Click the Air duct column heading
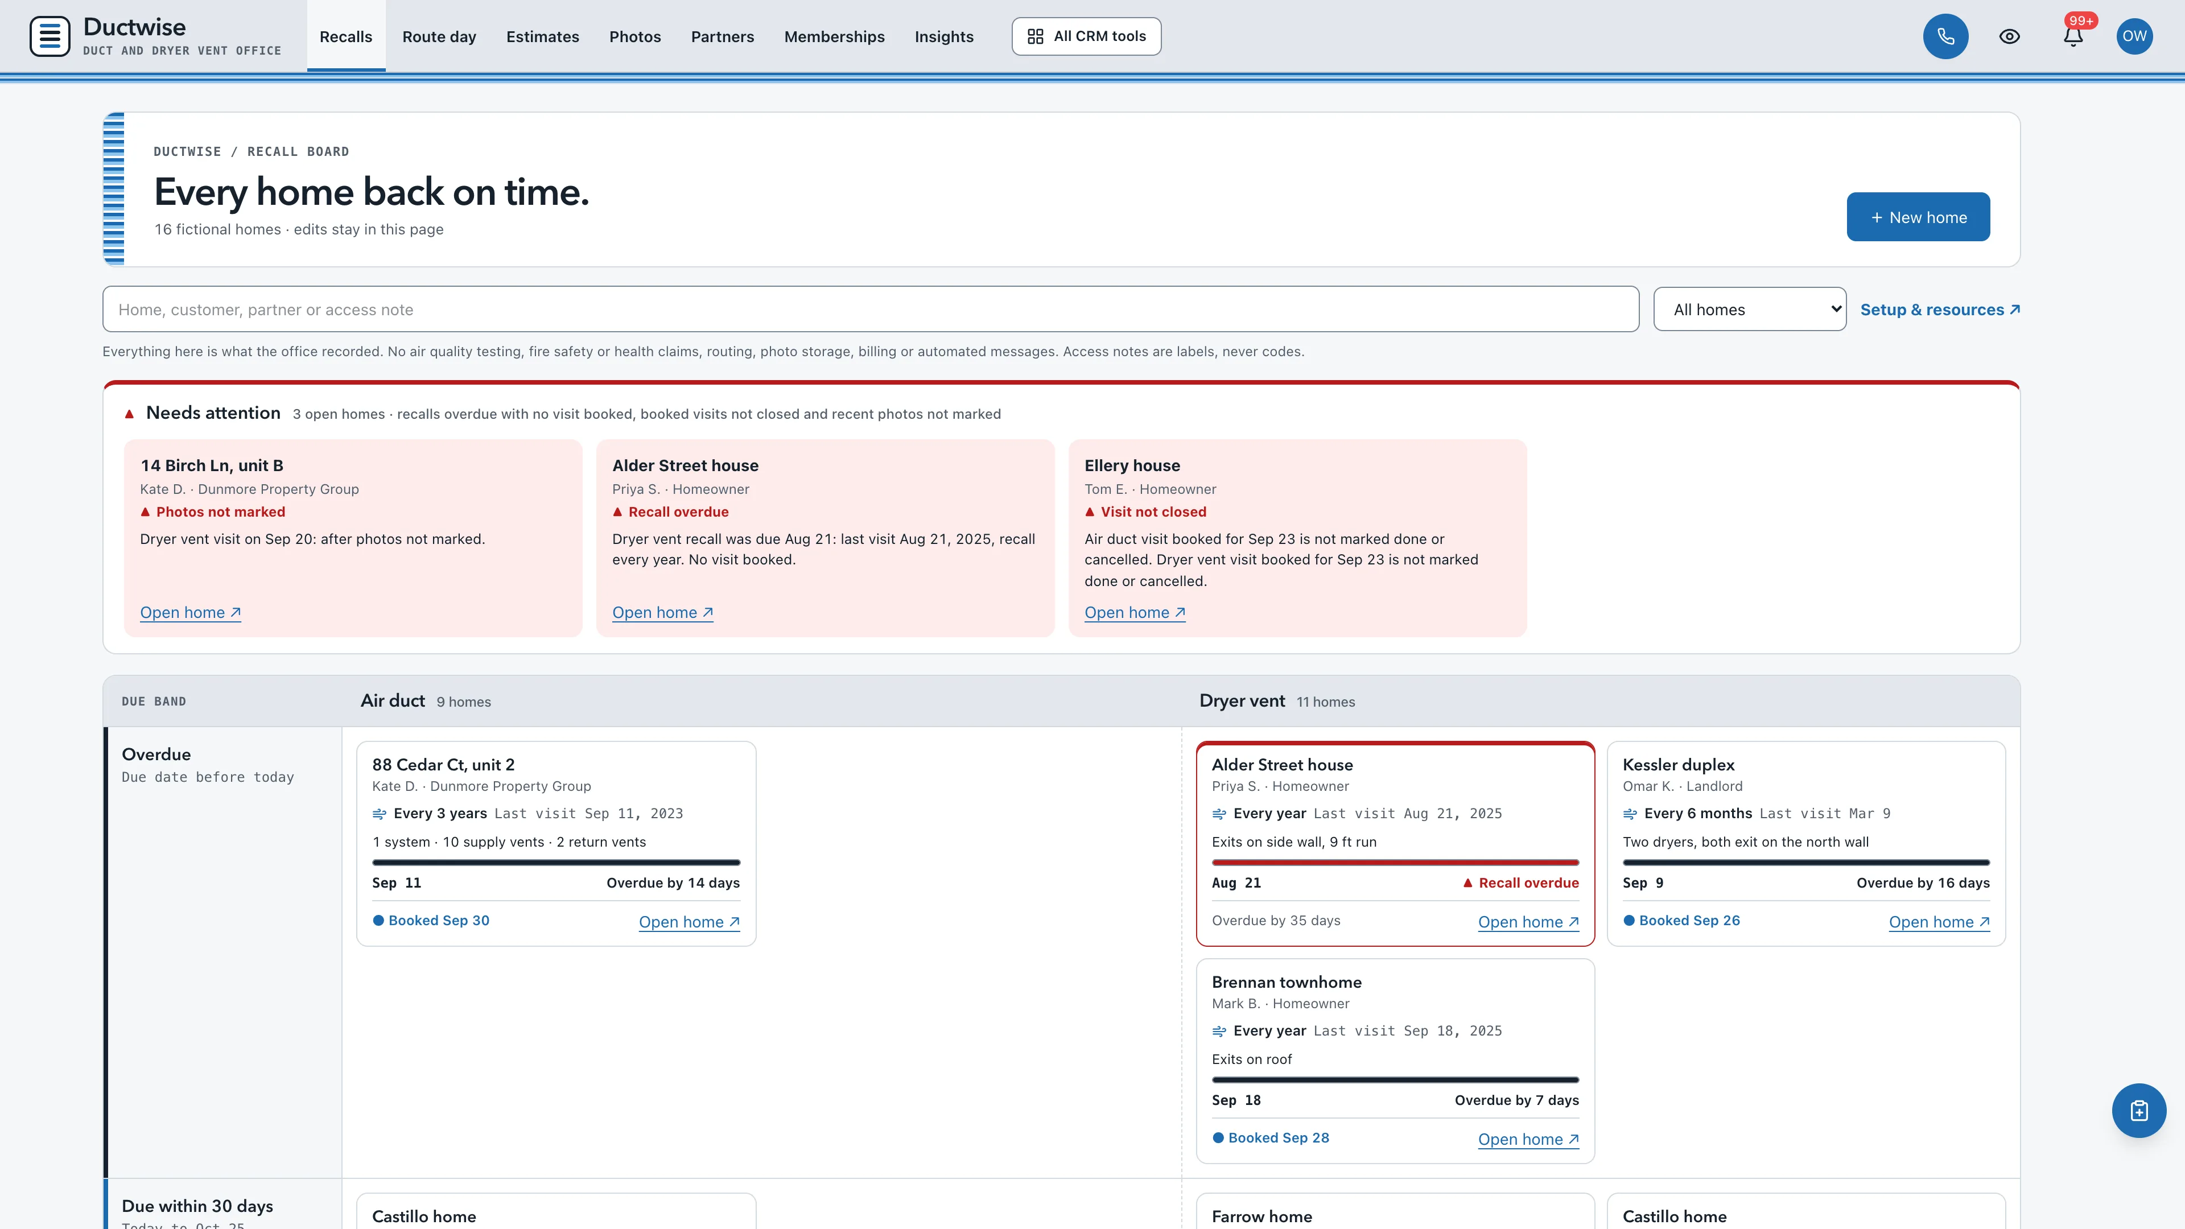The height and width of the screenshot is (1229, 2185). pyautogui.click(x=393, y=700)
